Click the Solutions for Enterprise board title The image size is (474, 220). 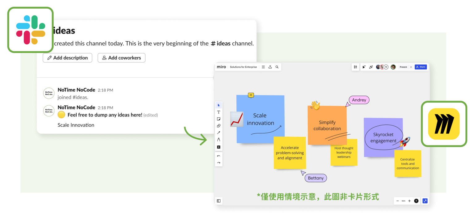coord(243,67)
